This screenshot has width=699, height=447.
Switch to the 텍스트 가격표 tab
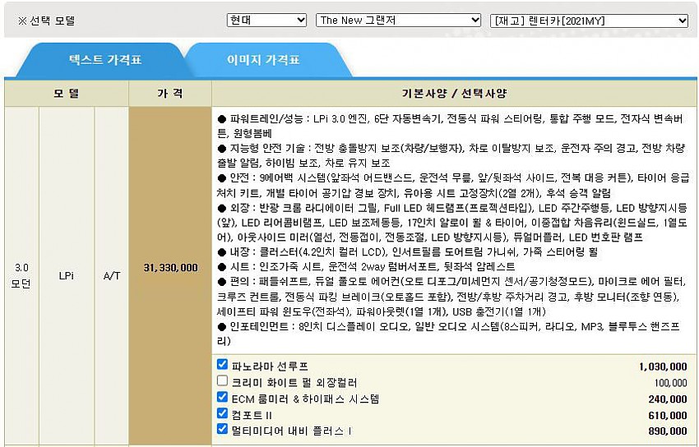point(104,60)
